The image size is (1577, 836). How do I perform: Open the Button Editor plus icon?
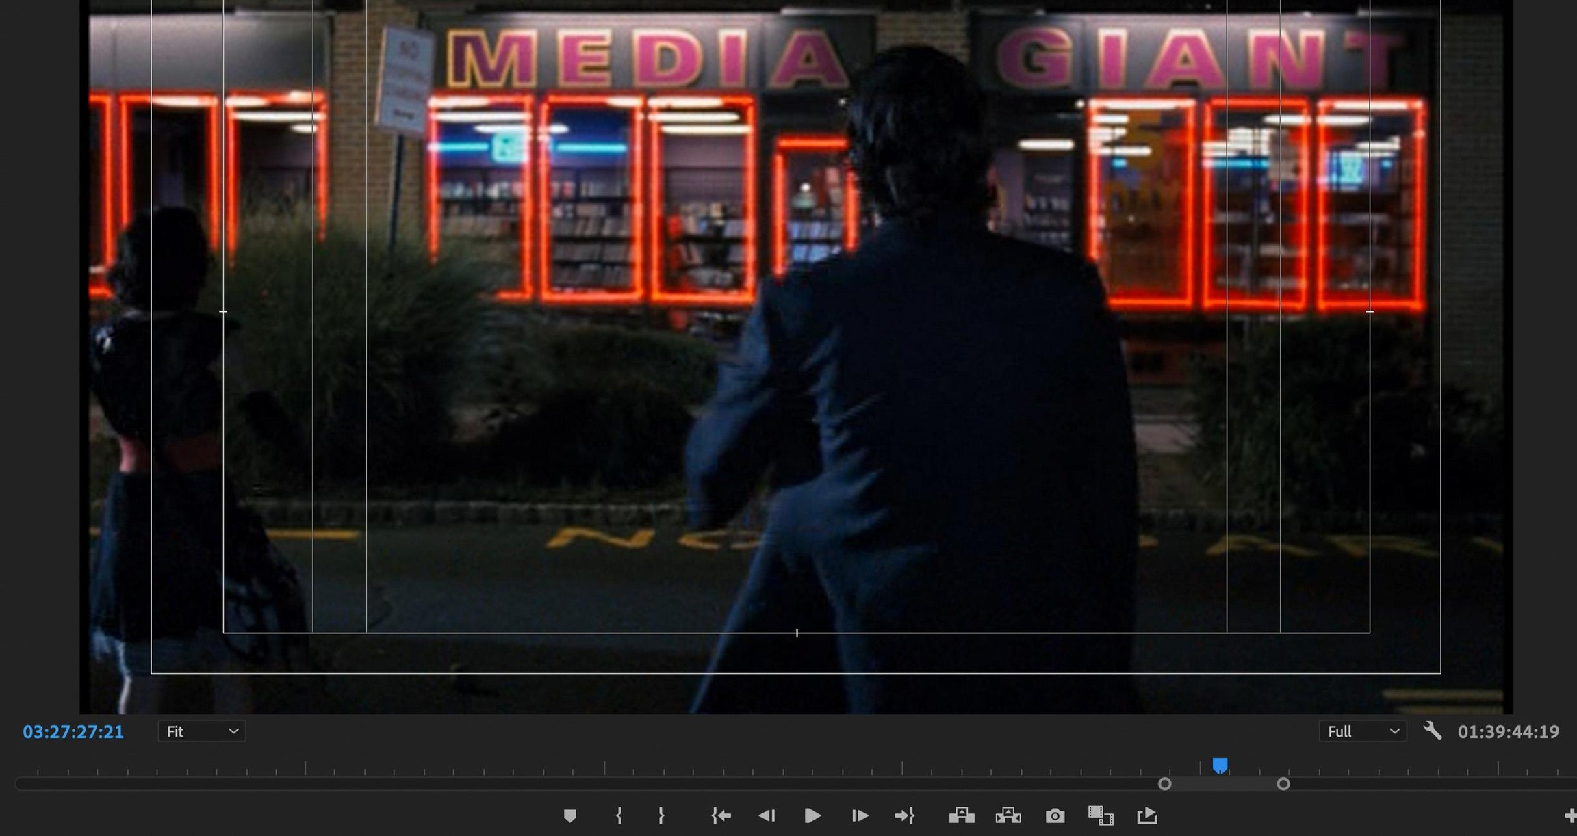(x=1571, y=815)
